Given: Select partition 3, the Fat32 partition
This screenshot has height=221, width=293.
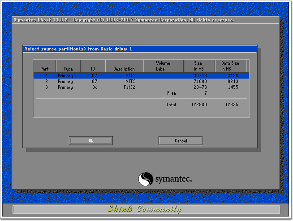Looking at the screenshot, I should coord(141,87).
